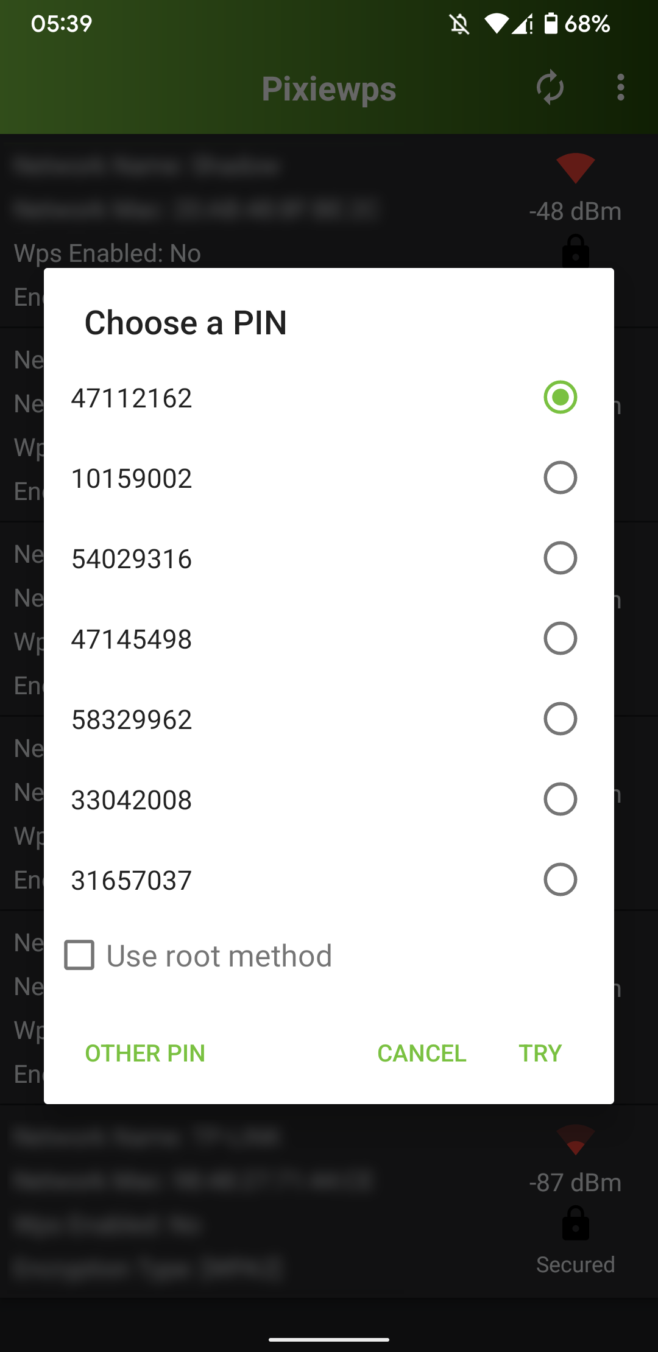Tap the red Wi-Fi signal icon at -87 dBm
The width and height of the screenshot is (658, 1352).
(575, 1139)
